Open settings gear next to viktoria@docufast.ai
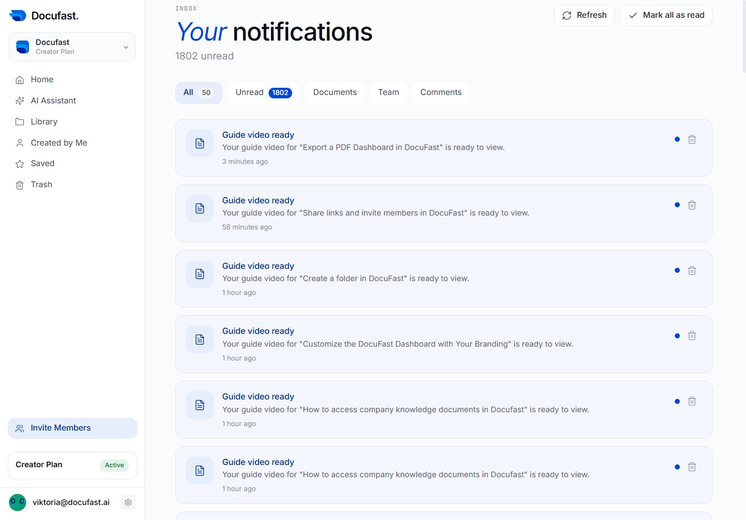The width and height of the screenshot is (746, 520). pos(128,502)
